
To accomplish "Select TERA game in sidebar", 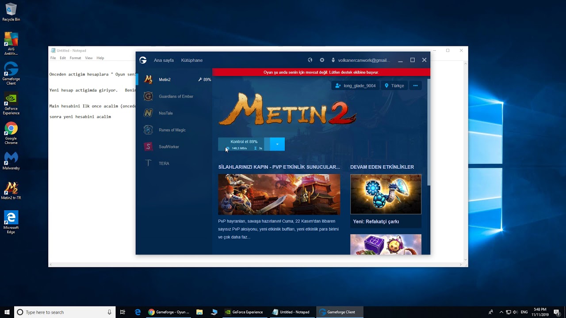I will (174, 163).
